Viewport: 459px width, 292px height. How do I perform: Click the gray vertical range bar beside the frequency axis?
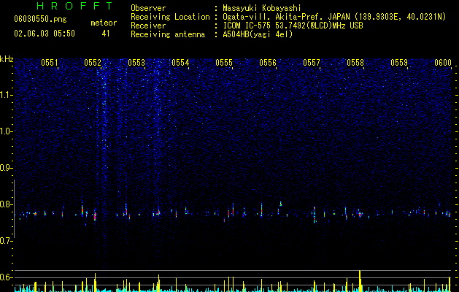(x=14, y=209)
